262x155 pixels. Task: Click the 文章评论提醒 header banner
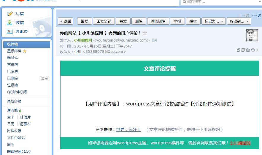(x=160, y=68)
